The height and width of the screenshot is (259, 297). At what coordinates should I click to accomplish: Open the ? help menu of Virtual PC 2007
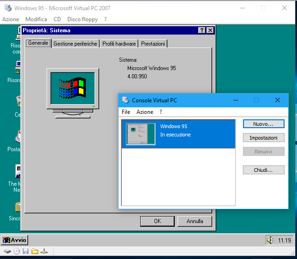tap(105, 19)
